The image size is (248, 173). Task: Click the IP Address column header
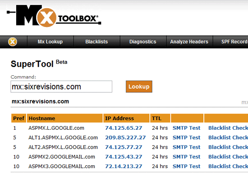[x=126, y=118]
